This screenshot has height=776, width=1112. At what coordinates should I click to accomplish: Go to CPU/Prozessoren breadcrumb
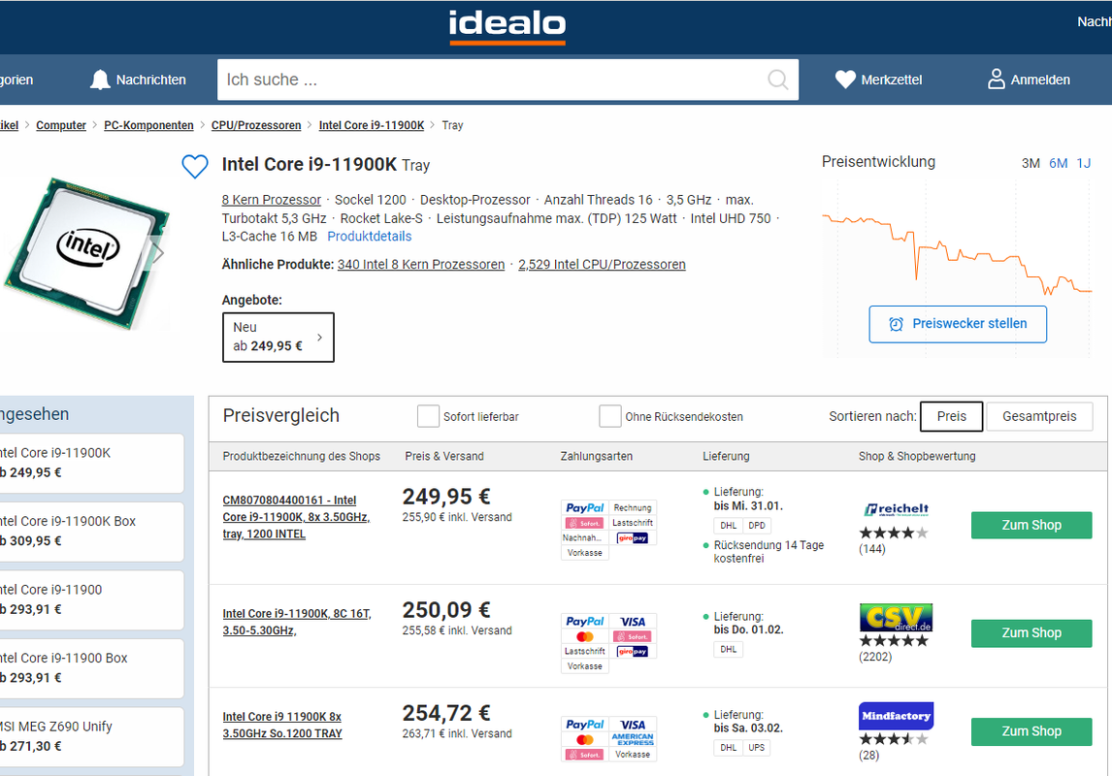pos(256,125)
